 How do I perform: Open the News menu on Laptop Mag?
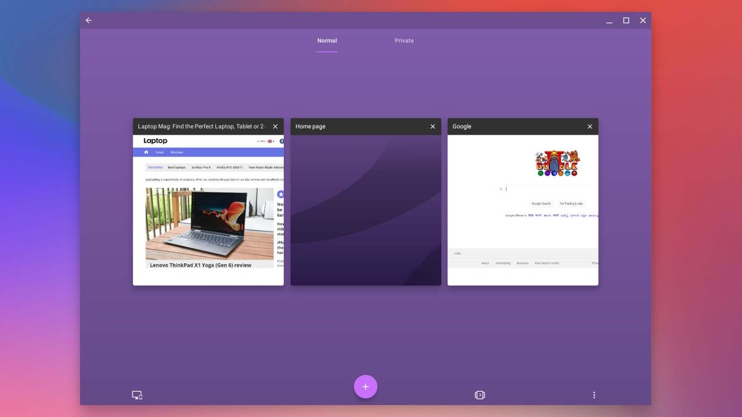tap(160, 152)
